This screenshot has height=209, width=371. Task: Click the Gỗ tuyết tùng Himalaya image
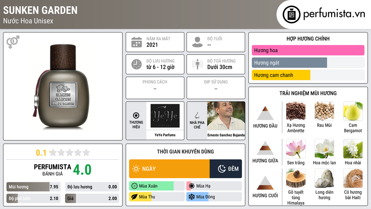coord(296,178)
